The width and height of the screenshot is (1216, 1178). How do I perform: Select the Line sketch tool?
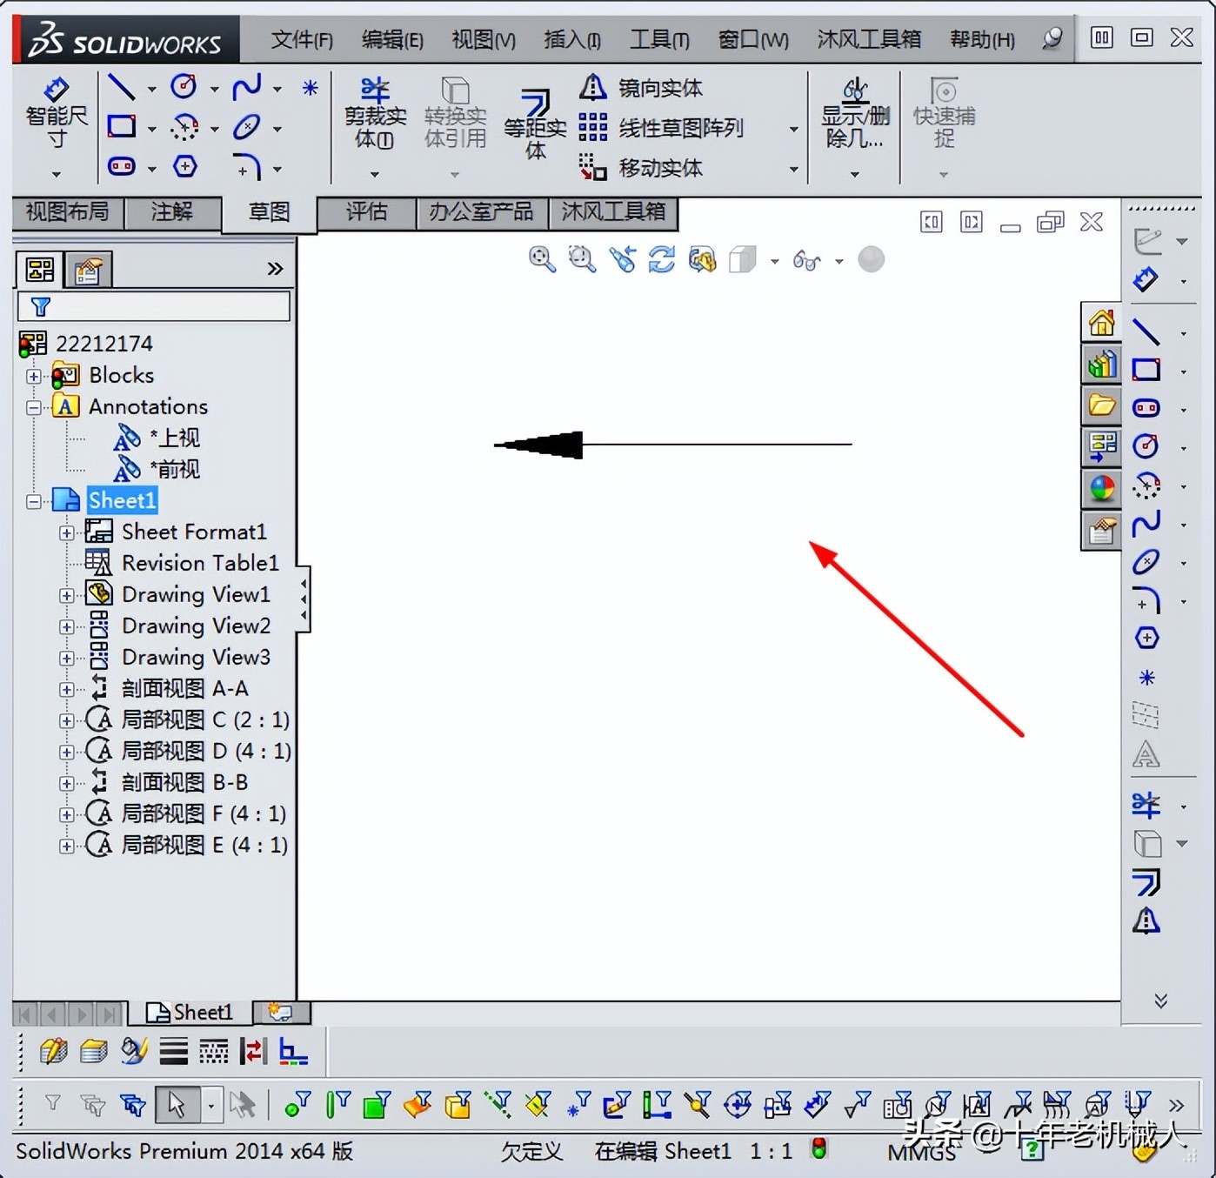pos(122,86)
